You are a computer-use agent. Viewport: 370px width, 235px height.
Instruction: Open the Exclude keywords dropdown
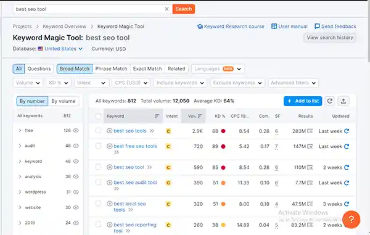pyautogui.click(x=237, y=83)
